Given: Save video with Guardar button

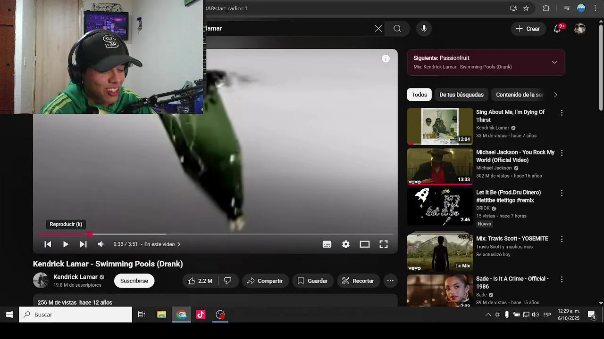Looking at the screenshot, I should 312,281.
